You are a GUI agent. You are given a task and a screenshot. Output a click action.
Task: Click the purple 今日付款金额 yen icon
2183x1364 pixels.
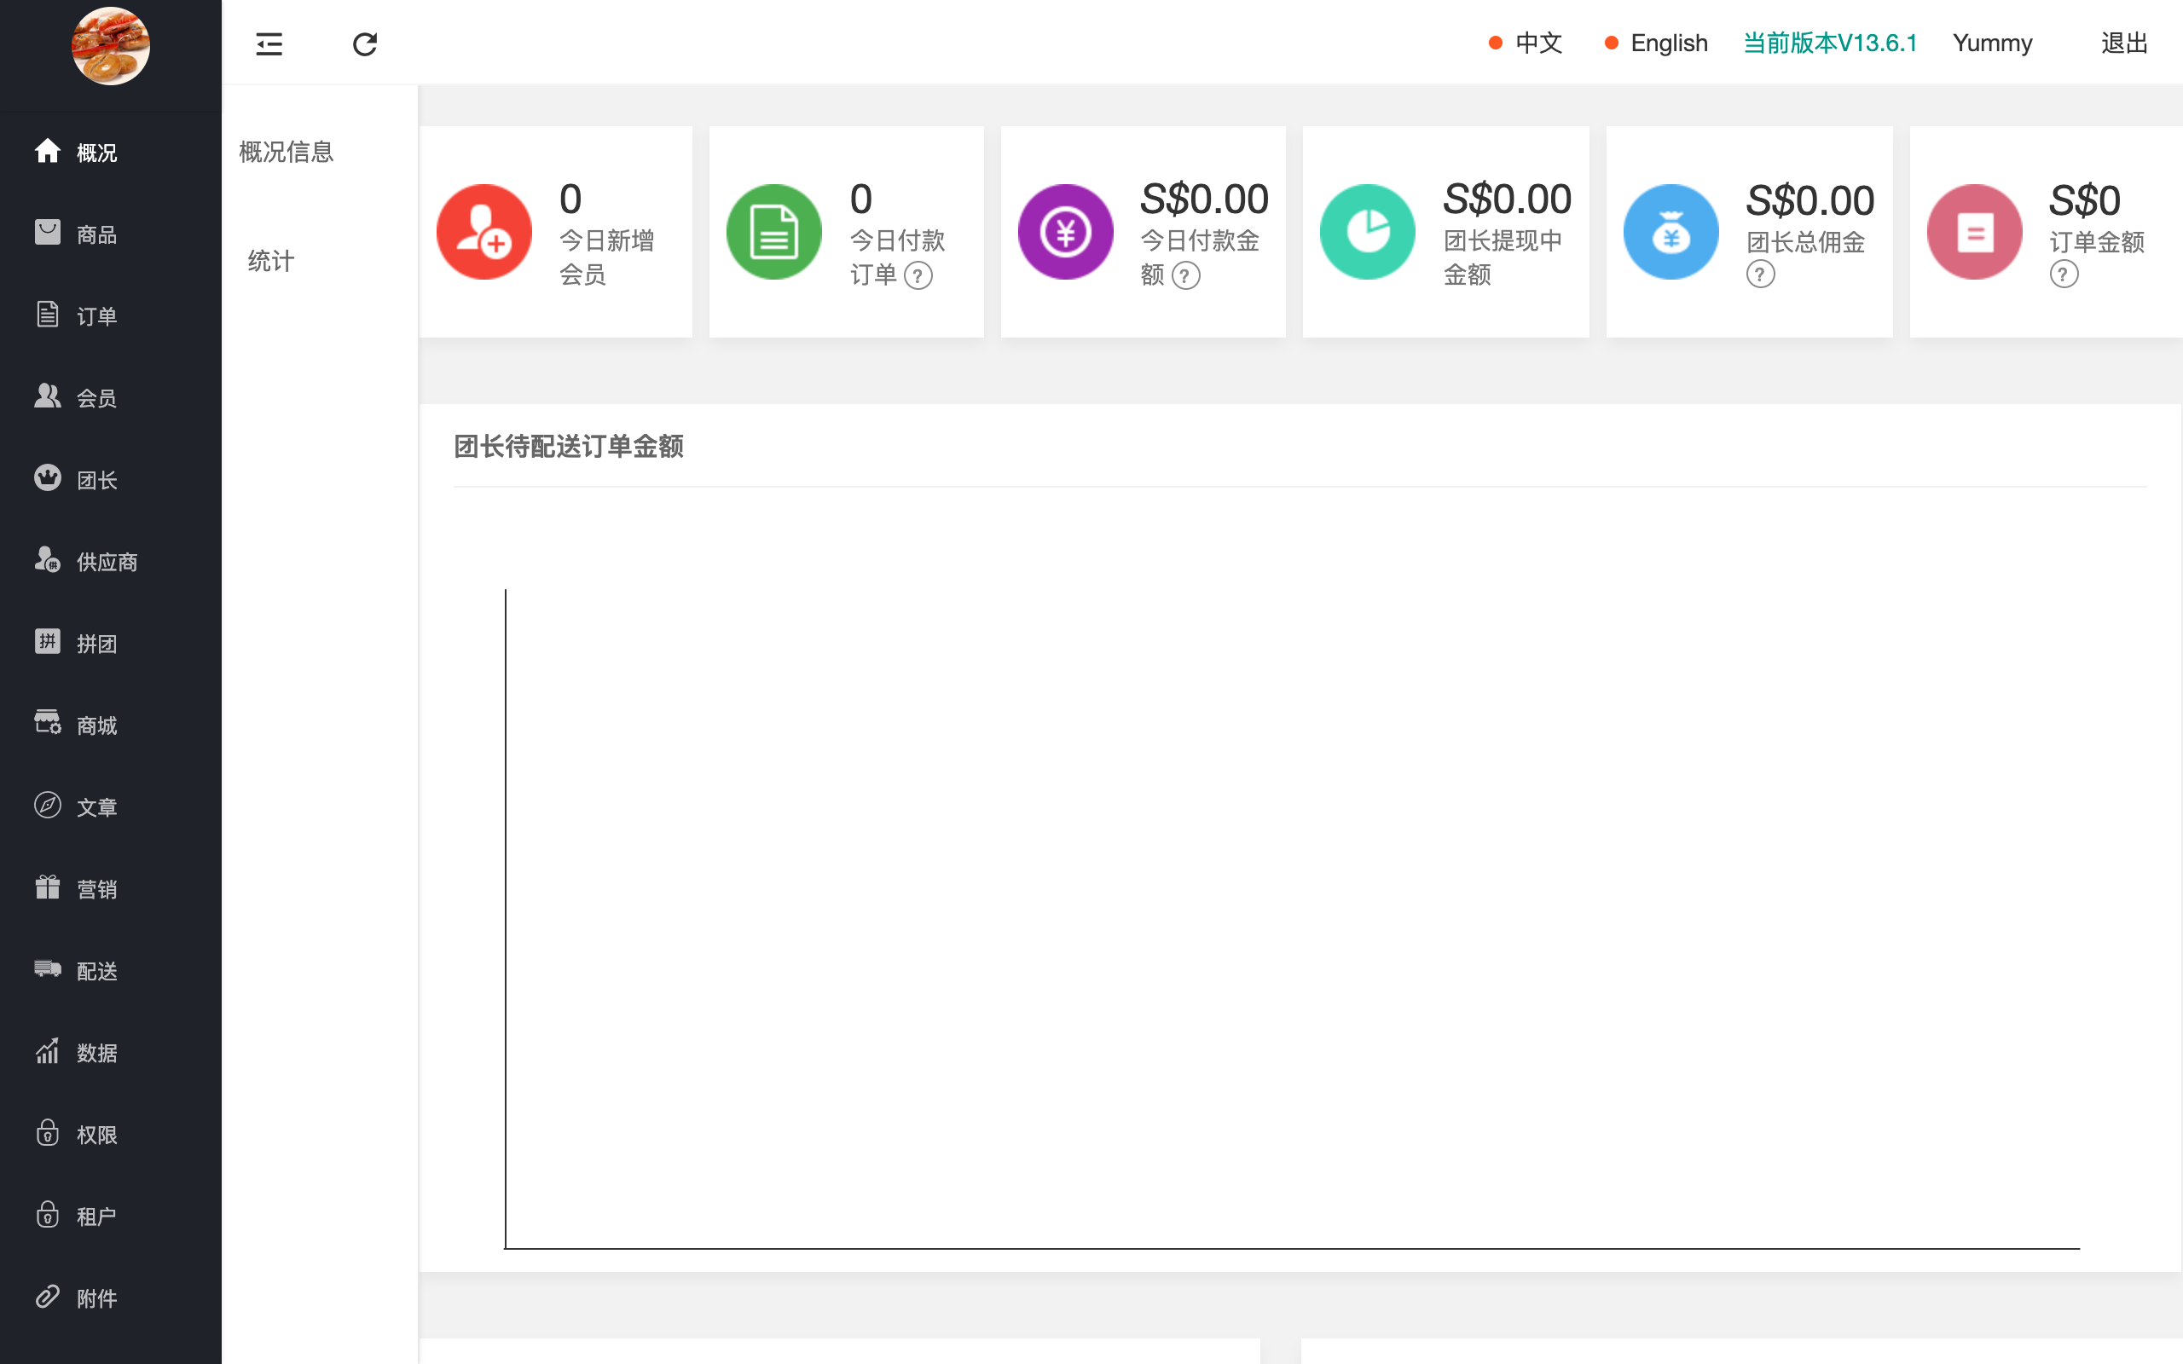click(x=1065, y=232)
